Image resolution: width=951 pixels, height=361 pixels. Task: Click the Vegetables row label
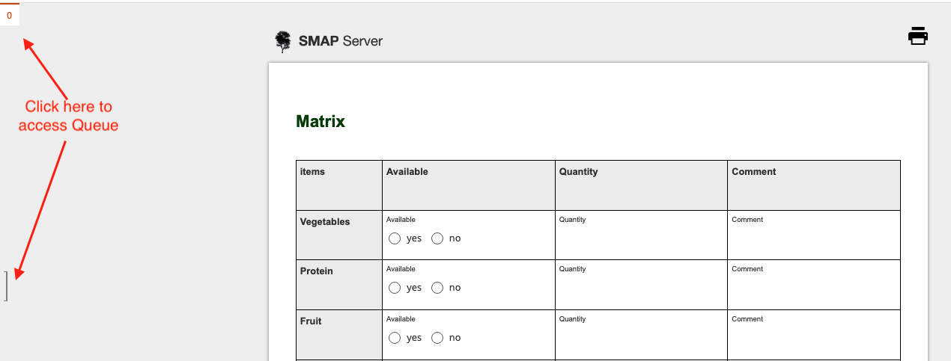tap(325, 222)
